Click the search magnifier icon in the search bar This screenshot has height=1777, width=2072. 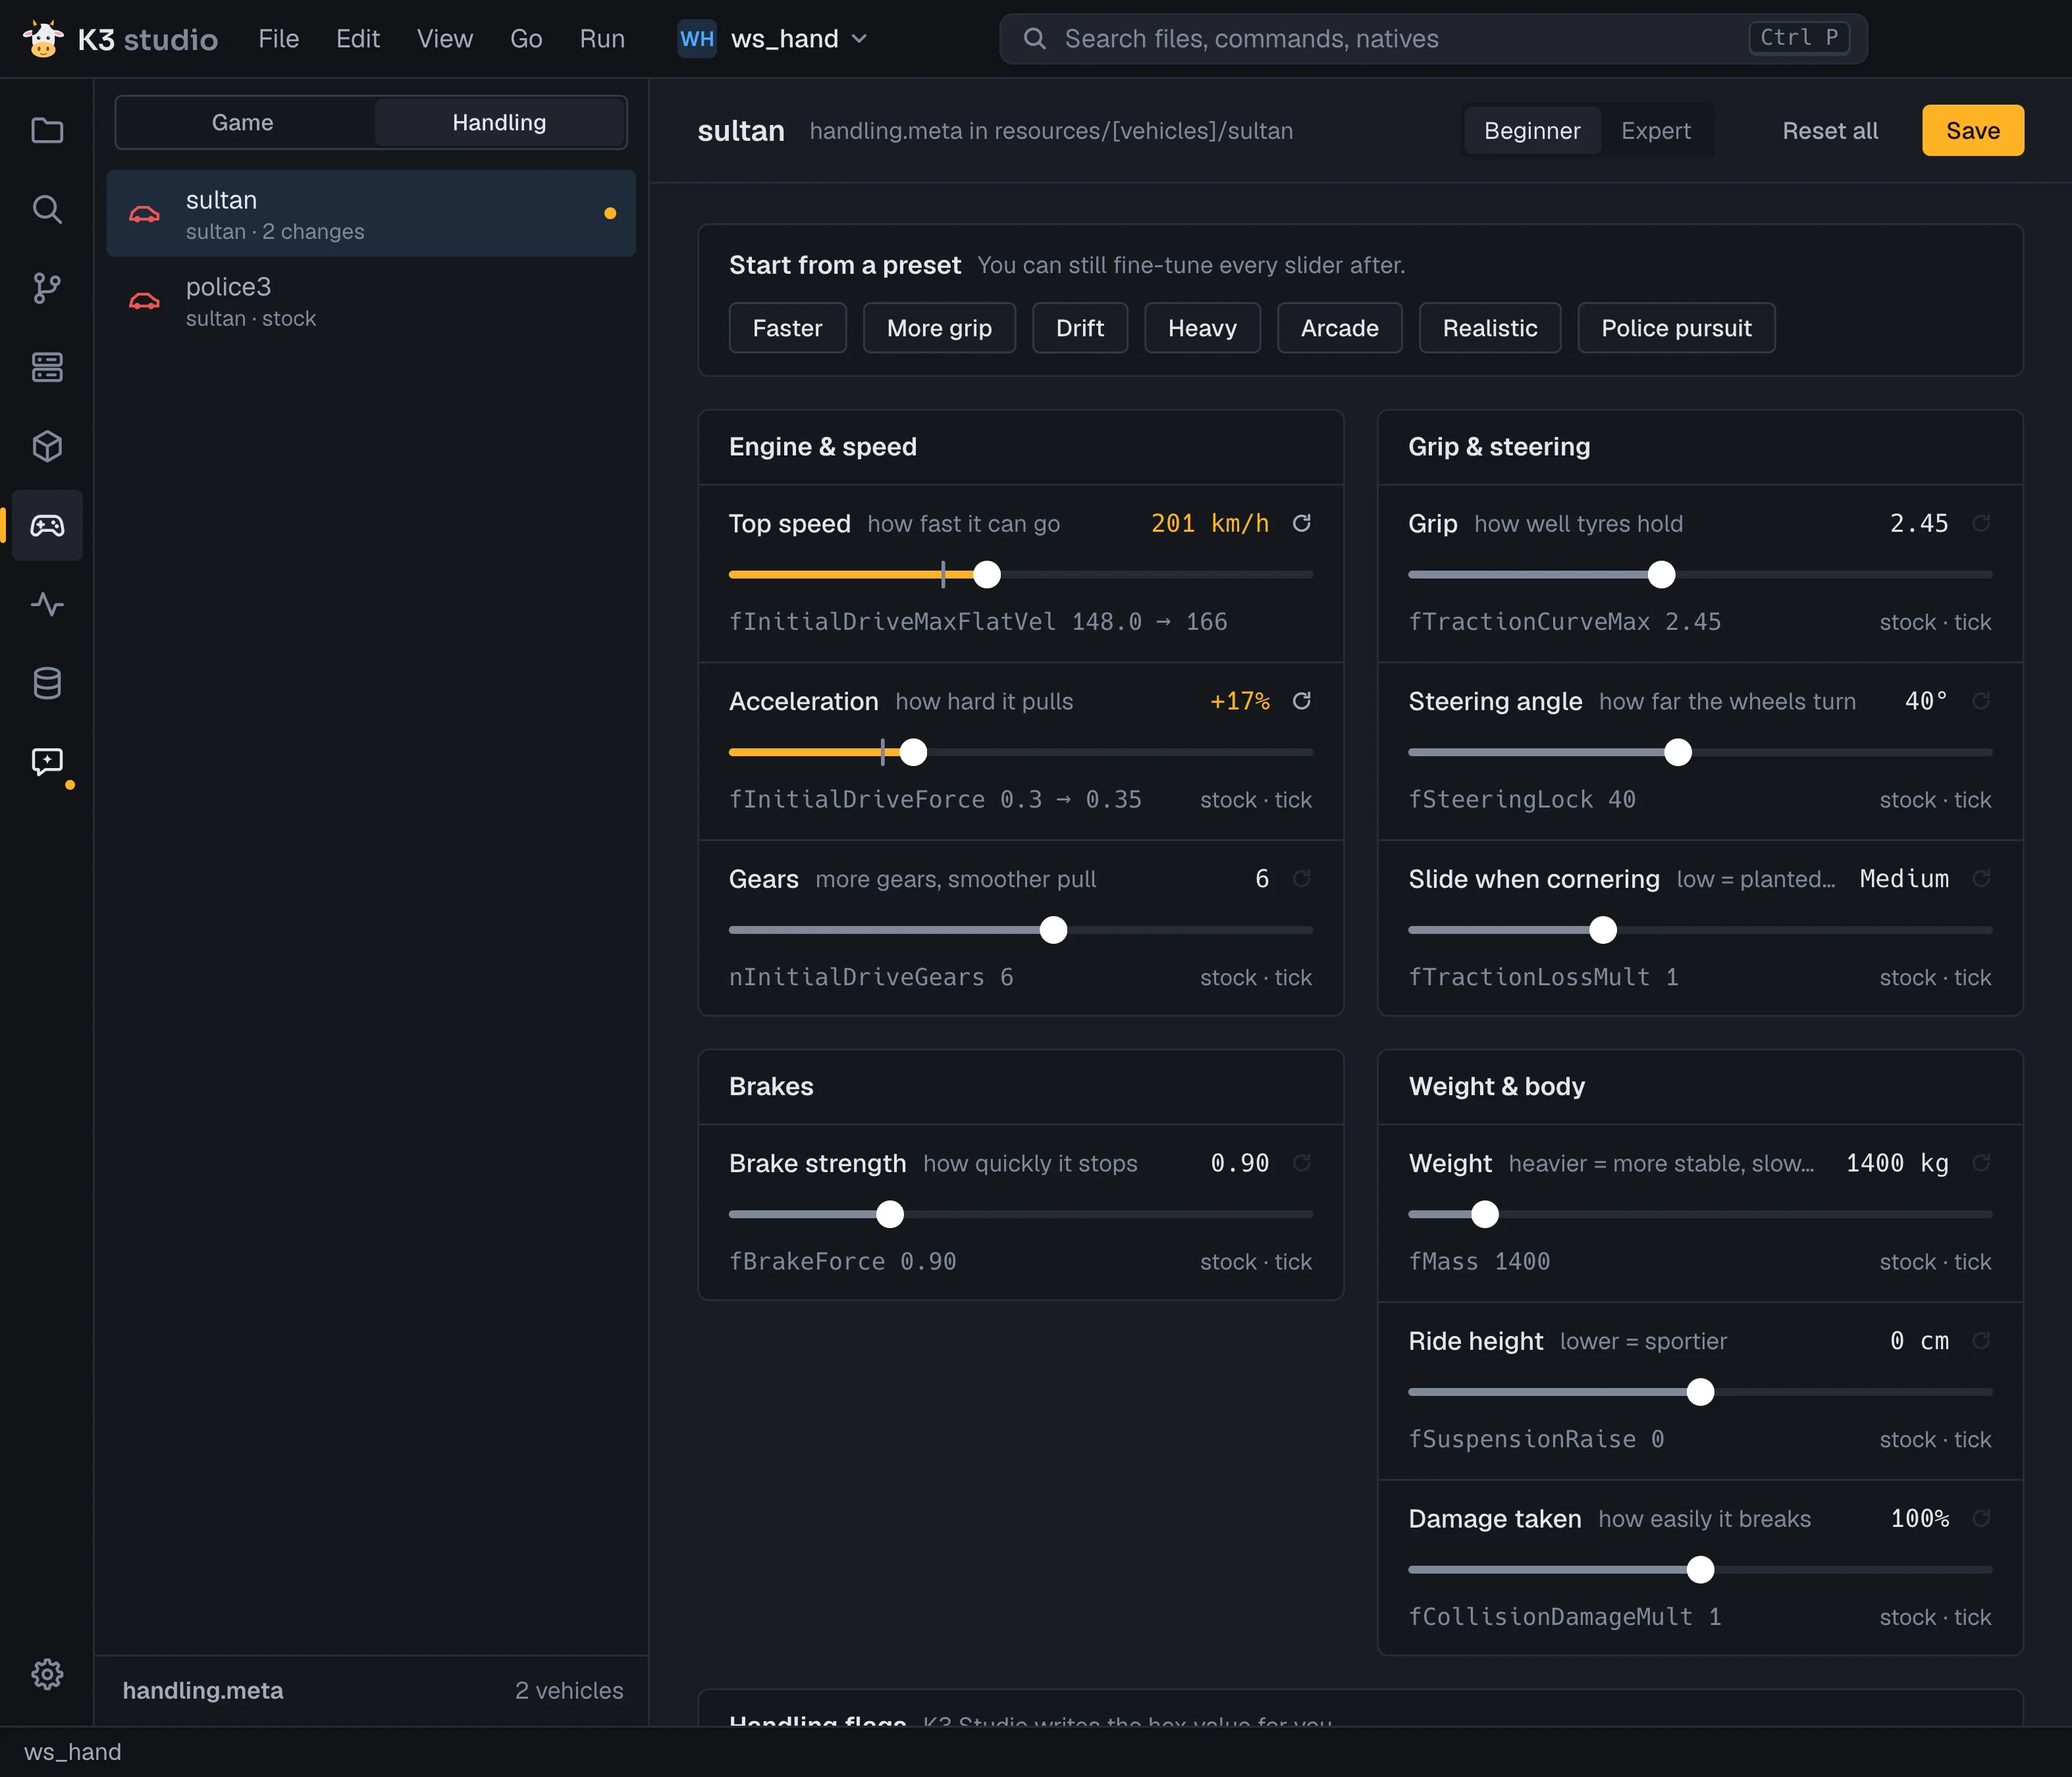(x=1035, y=39)
